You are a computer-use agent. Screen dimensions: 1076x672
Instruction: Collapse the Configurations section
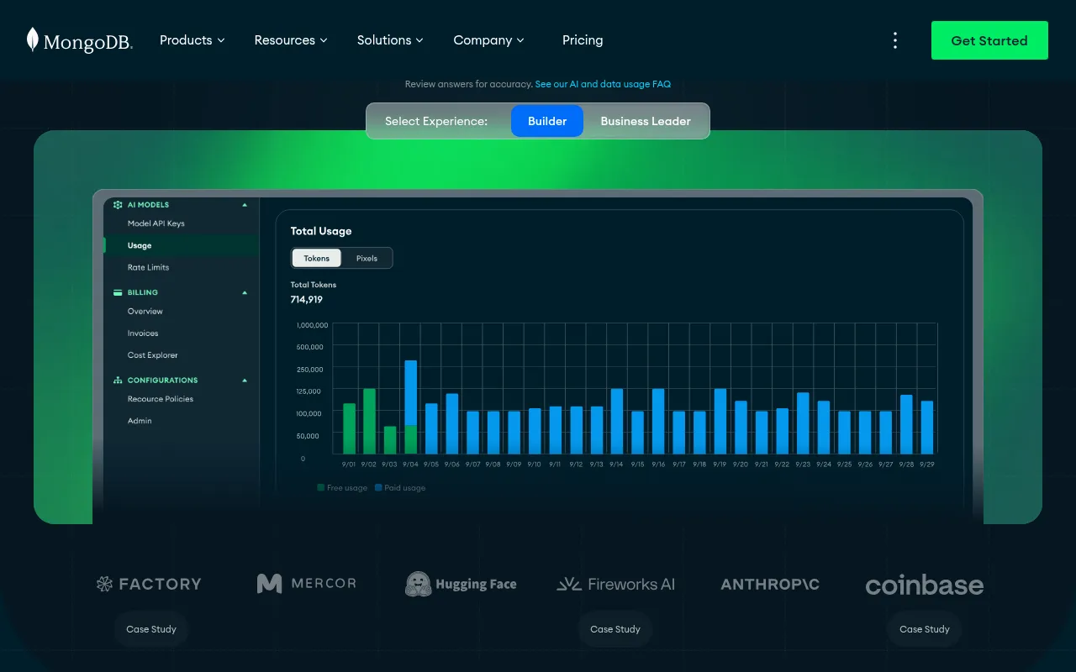coord(245,381)
